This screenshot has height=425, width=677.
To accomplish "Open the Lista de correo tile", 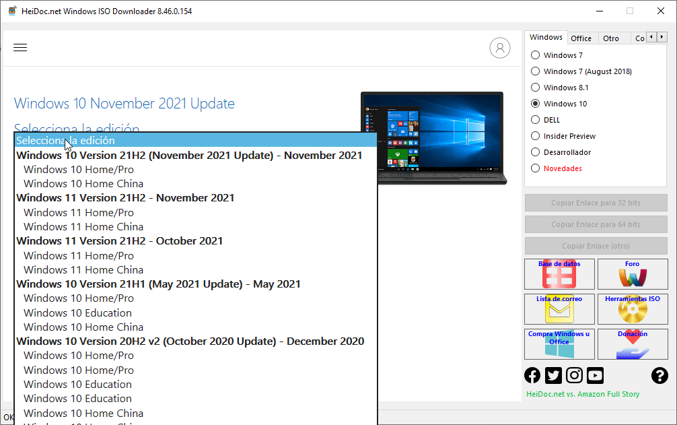I will (559, 309).
